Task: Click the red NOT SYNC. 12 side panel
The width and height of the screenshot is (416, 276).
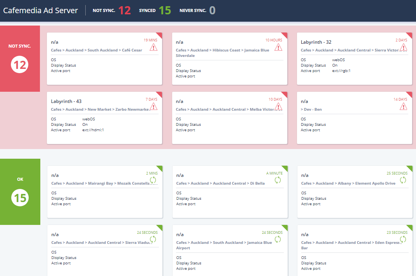Action: [x=20, y=58]
